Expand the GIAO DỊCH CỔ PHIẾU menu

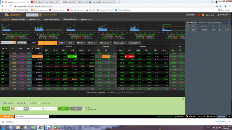(19, 19)
